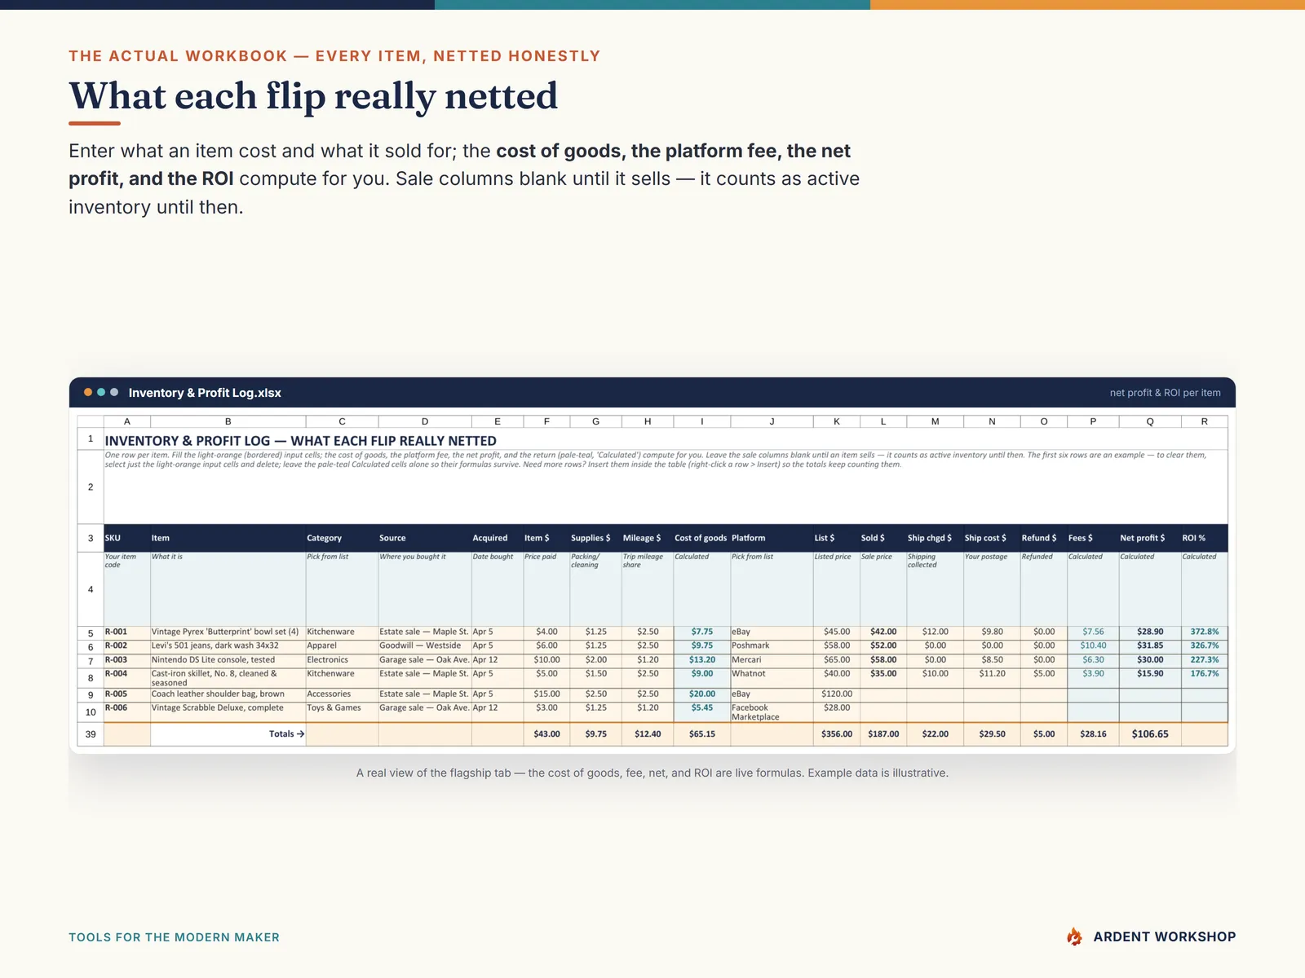The height and width of the screenshot is (978, 1305).
Task: Click the $106.65 net profit total
Action: point(1150,734)
